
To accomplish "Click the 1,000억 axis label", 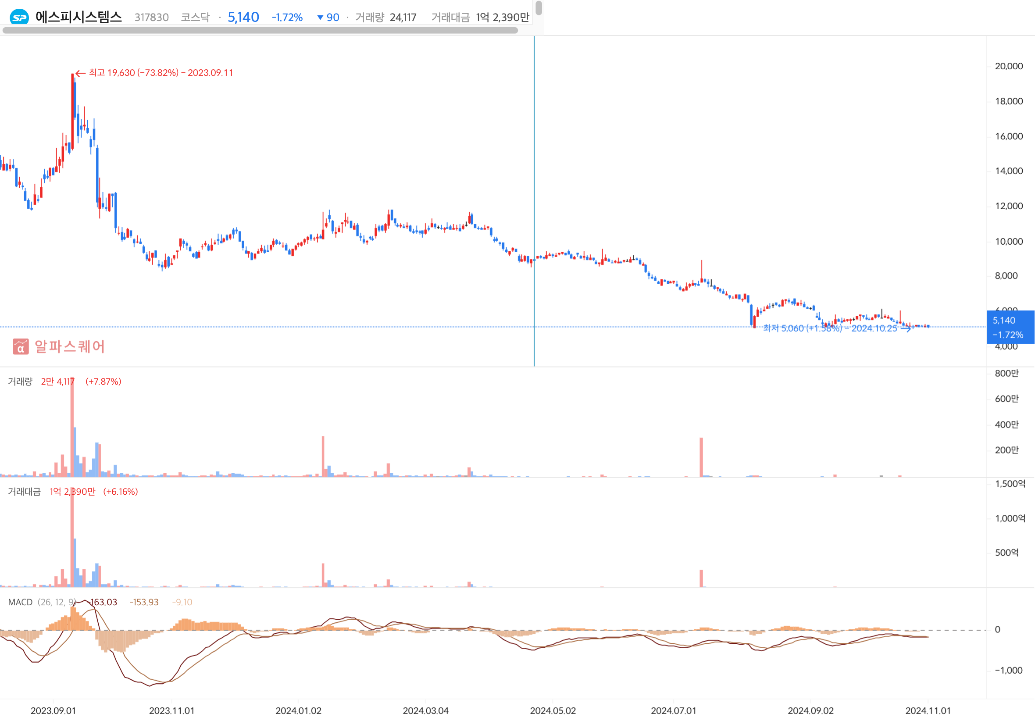I will tap(1010, 518).
